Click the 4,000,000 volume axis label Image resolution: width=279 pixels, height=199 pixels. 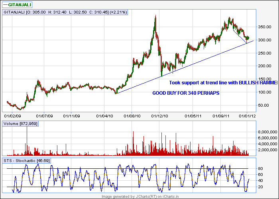click(x=267, y=144)
